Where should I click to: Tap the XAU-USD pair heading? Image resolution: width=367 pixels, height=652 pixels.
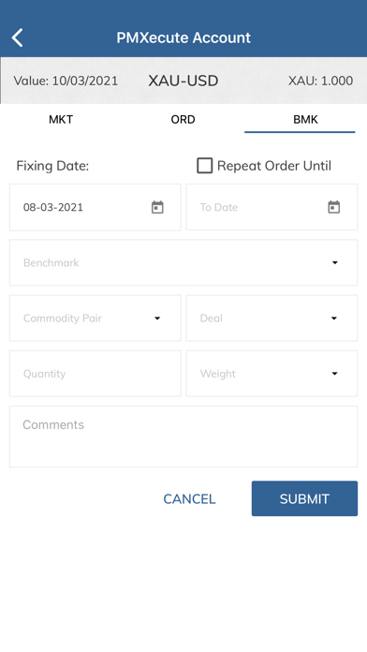[x=183, y=81]
